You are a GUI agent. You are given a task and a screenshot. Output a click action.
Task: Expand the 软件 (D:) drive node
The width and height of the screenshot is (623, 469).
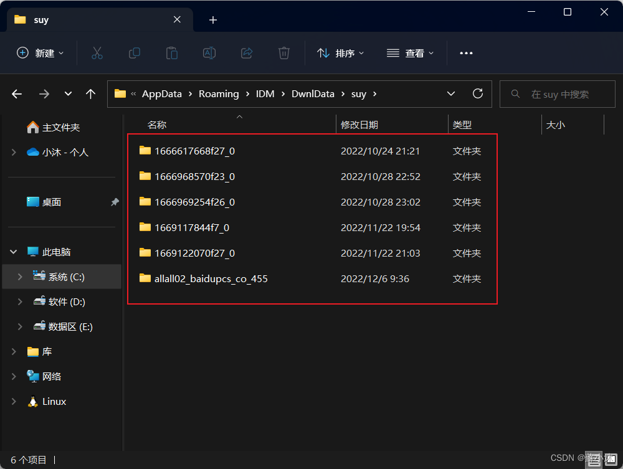pyautogui.click(x=21, y=302)
